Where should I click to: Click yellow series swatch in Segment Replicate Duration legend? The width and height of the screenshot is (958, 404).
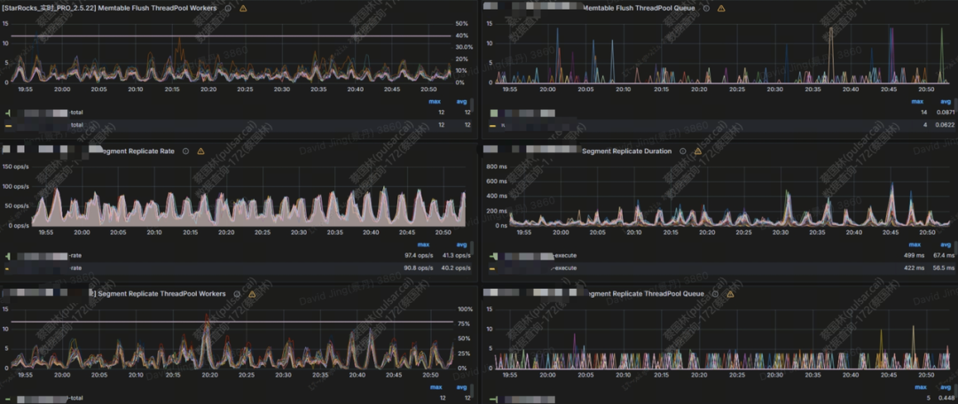click(492, 268)
